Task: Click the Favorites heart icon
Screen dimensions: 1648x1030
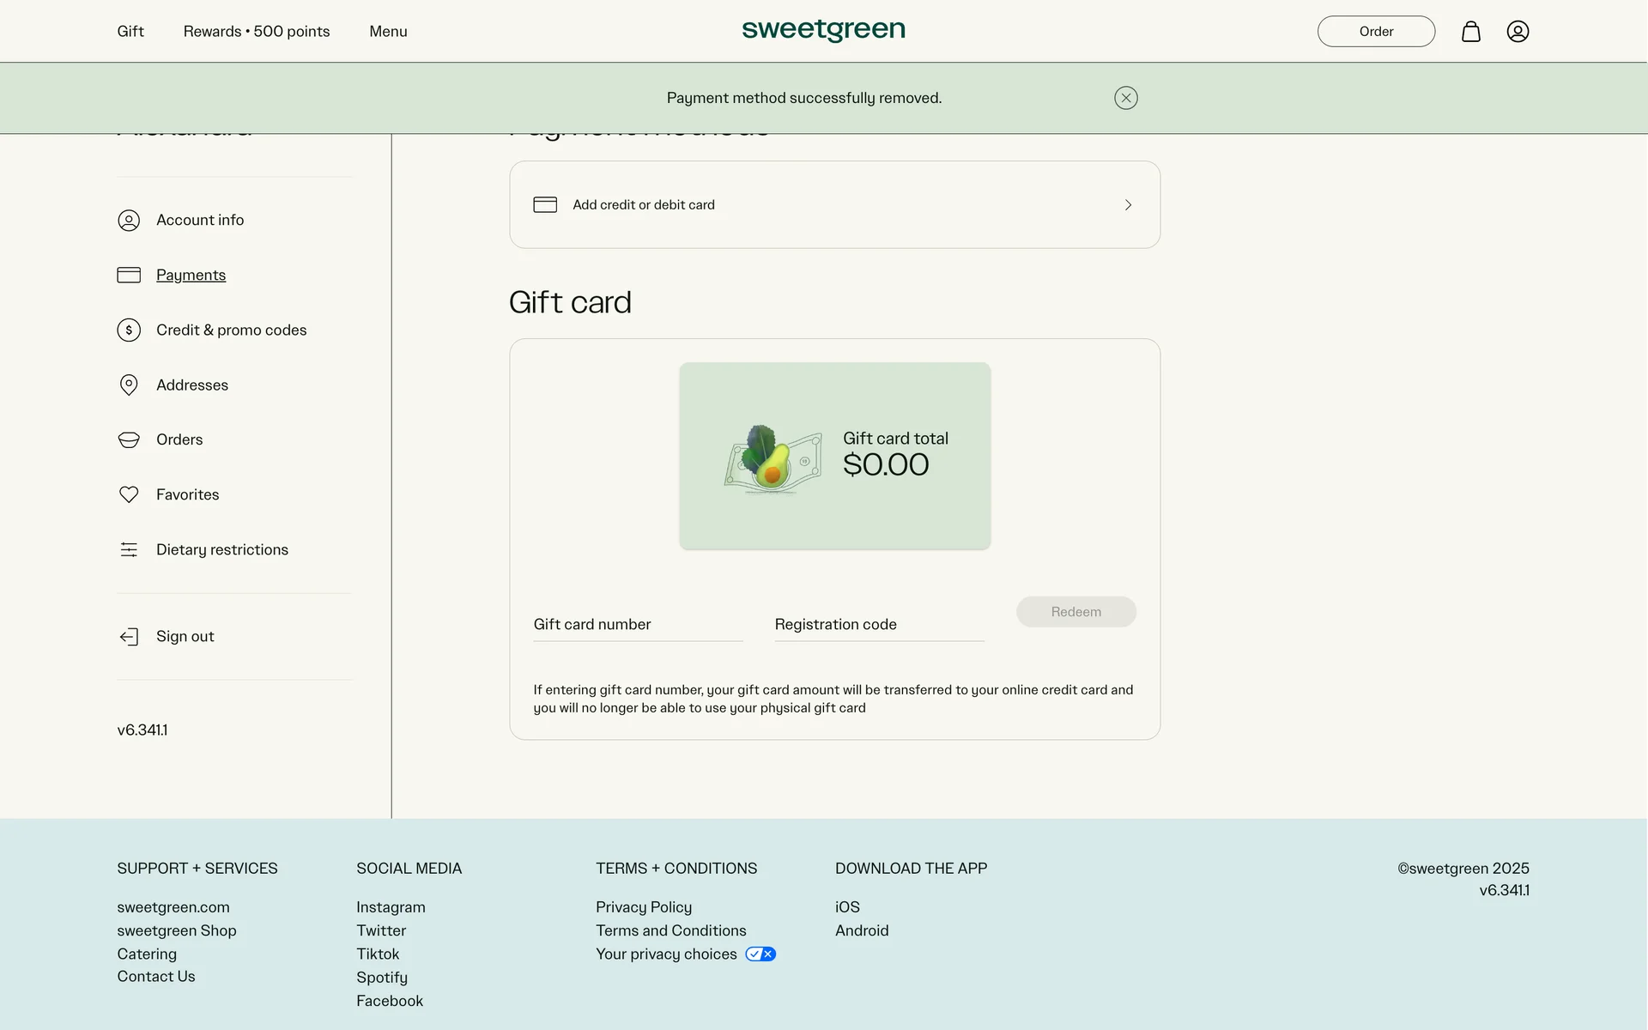Action: [129, 494]
